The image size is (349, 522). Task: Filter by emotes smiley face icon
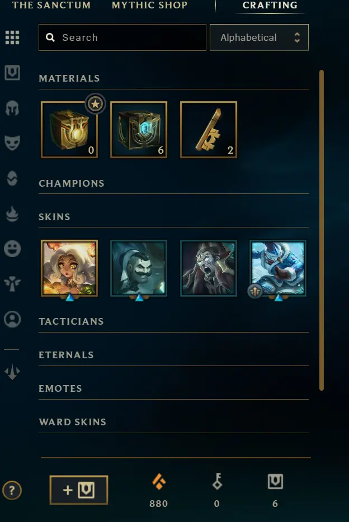12,249
